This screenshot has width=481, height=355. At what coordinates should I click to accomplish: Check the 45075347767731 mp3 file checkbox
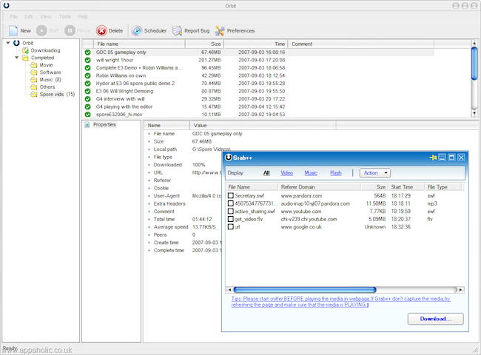[x=231, y=203]
